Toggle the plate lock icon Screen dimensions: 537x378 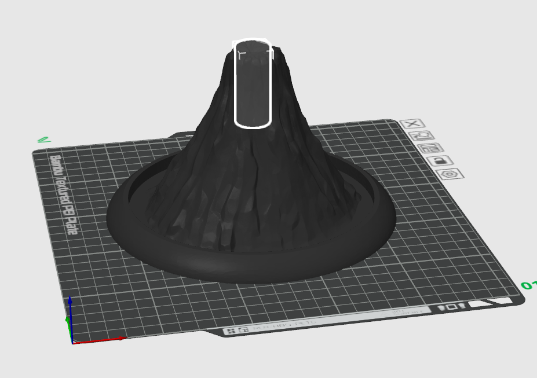[x=441, y=160]
